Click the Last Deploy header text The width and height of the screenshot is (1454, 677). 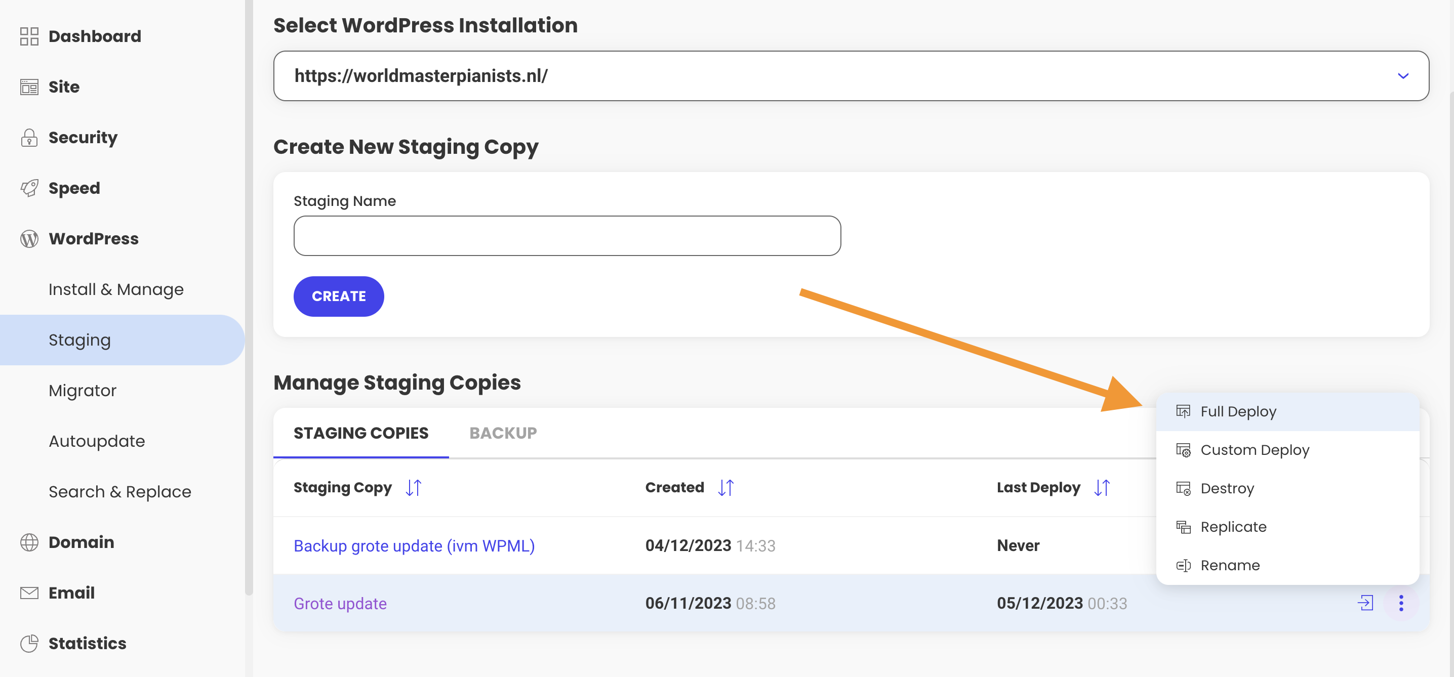click(x=1038, y=487)
